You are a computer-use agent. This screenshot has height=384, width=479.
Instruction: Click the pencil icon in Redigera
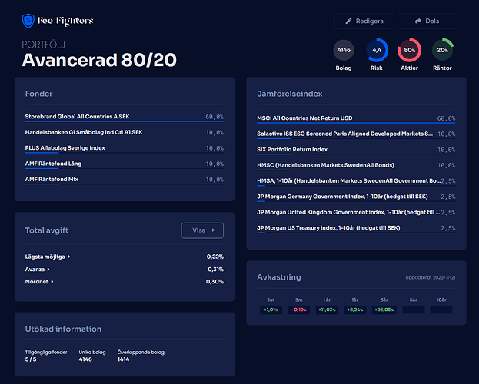pyautogui.click(x=349, y=22)
